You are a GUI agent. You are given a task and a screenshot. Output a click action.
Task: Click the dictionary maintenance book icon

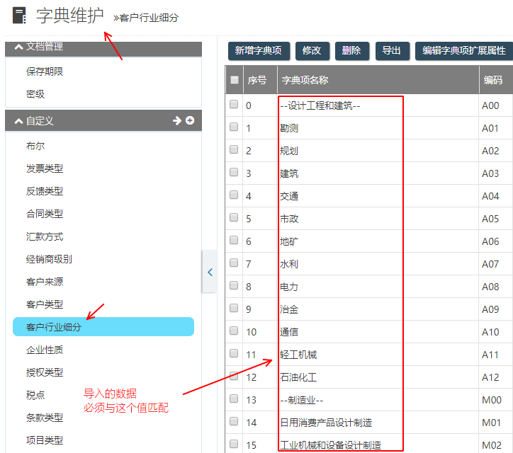[x=19, y=16]
